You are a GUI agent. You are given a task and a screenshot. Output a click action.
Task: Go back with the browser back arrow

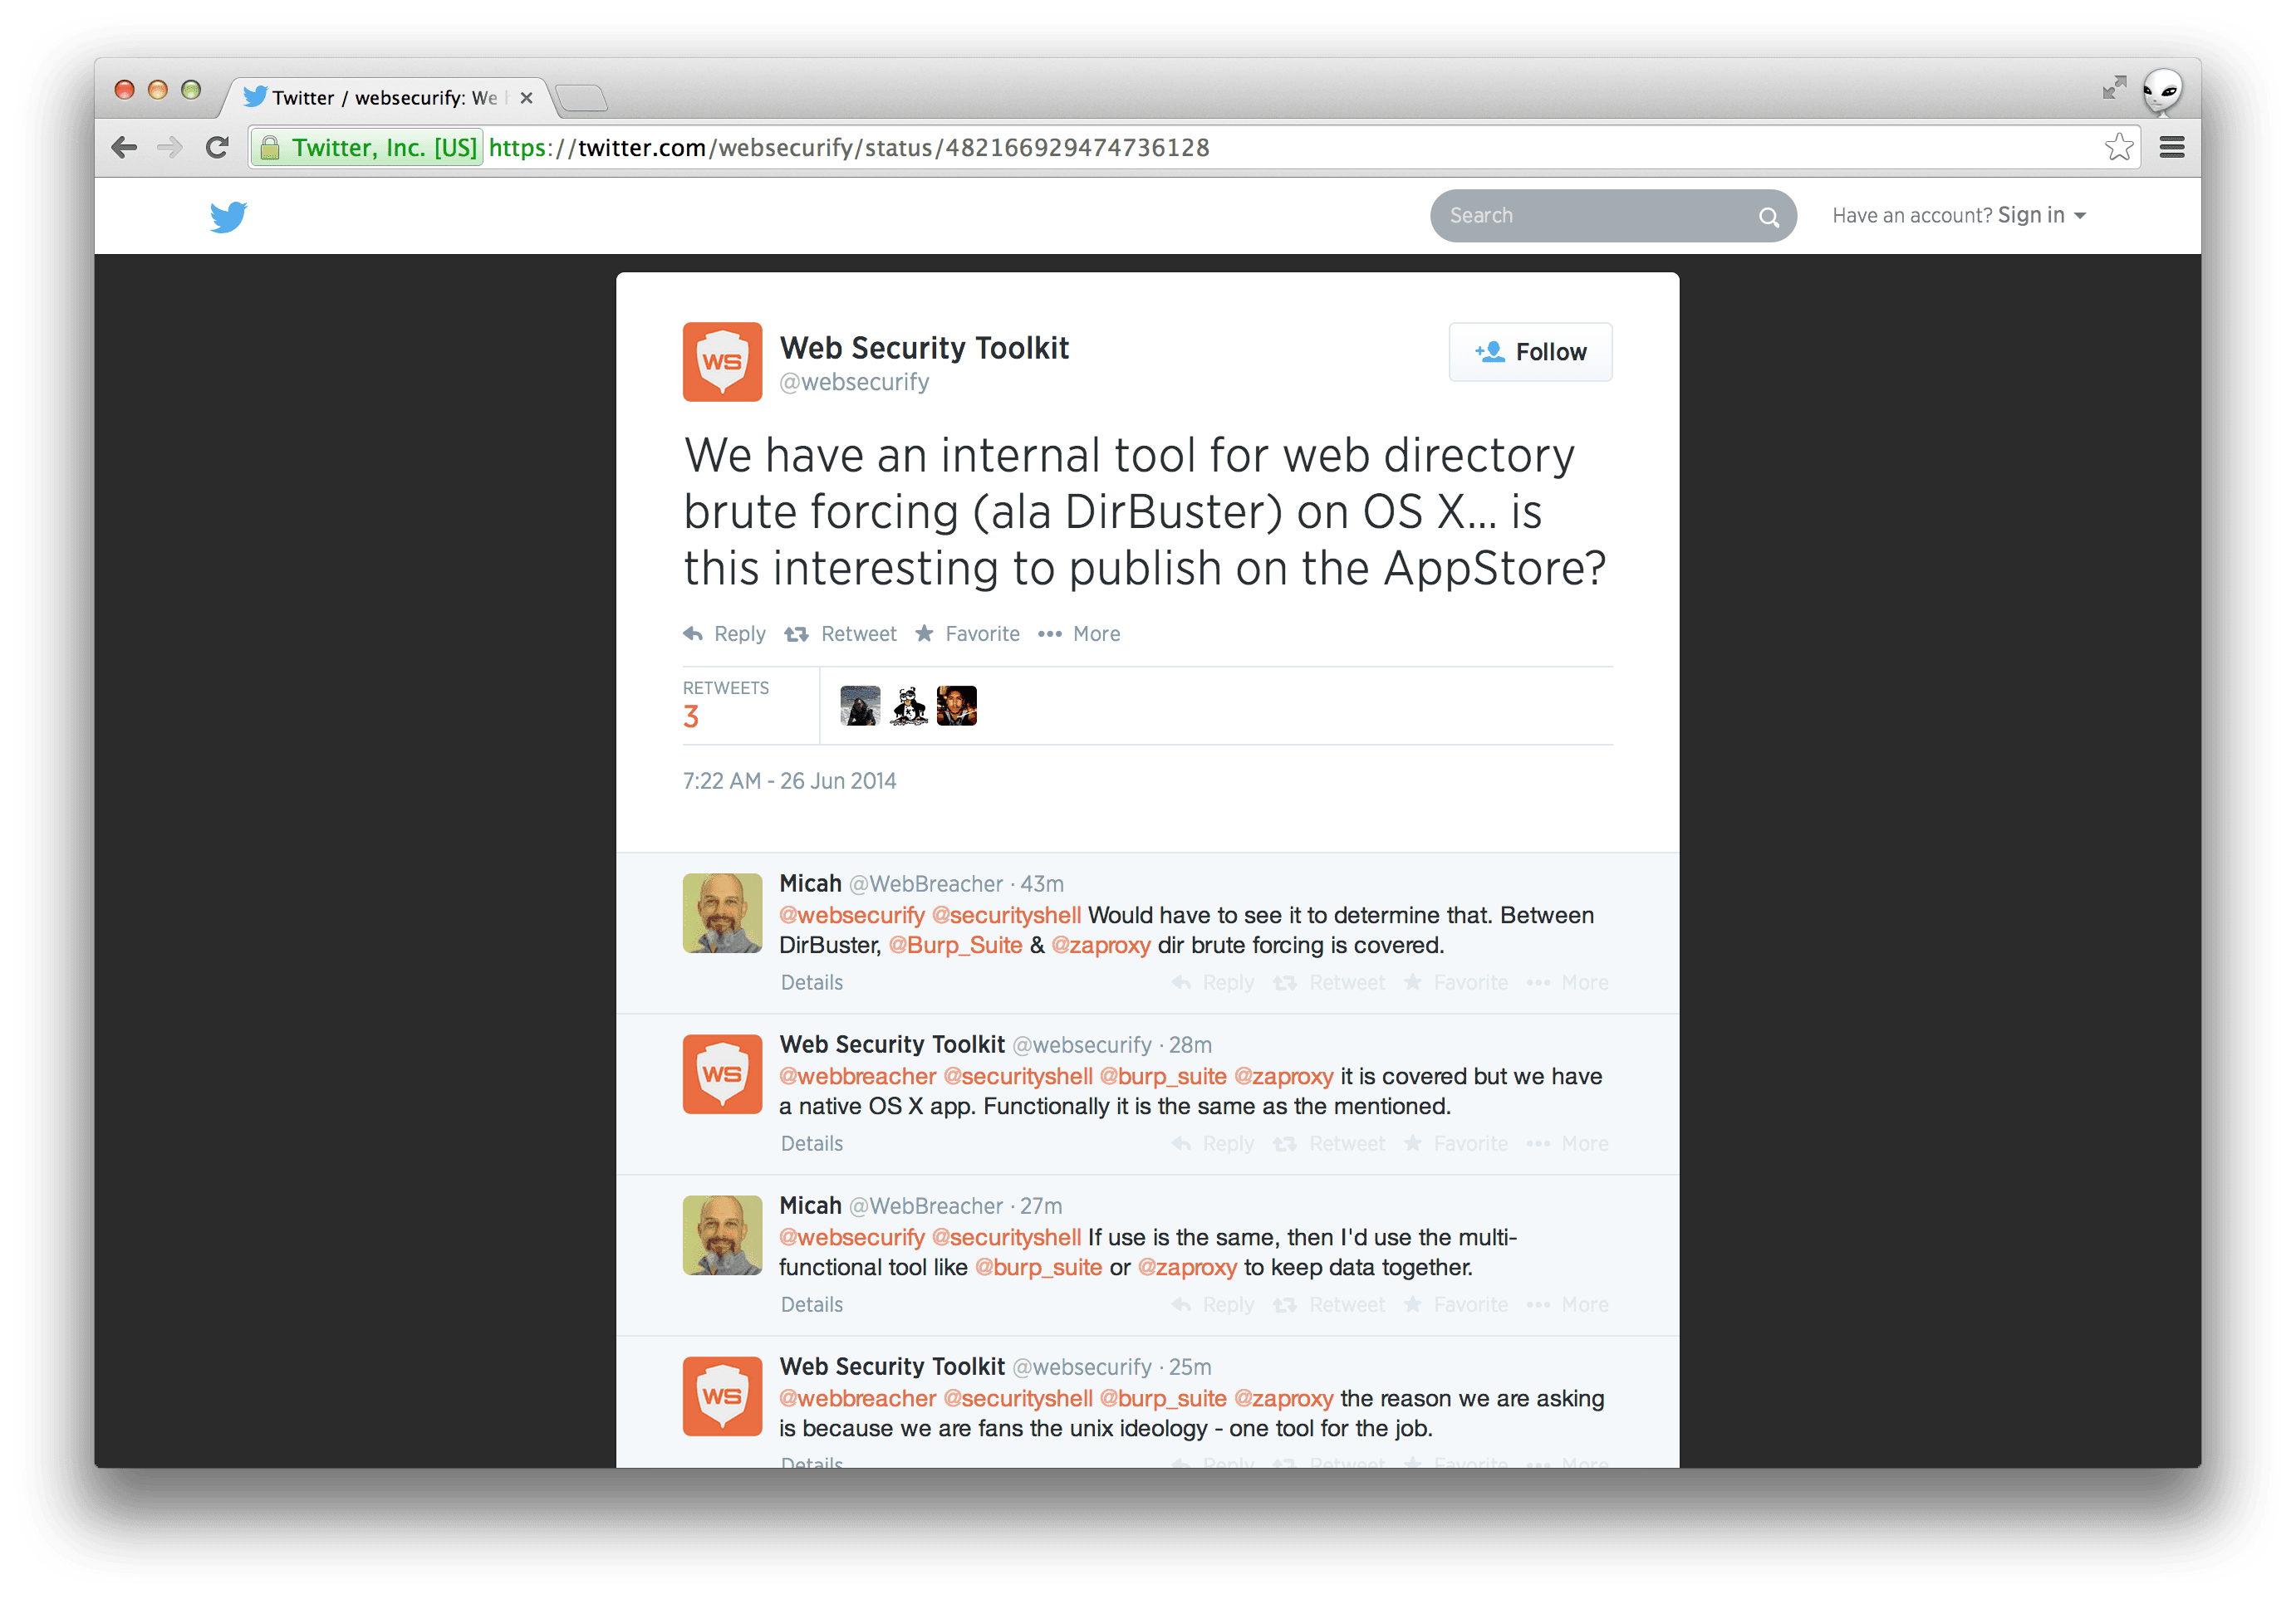click(x=124, y=148)
